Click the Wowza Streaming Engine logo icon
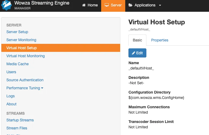 (6, 5)
